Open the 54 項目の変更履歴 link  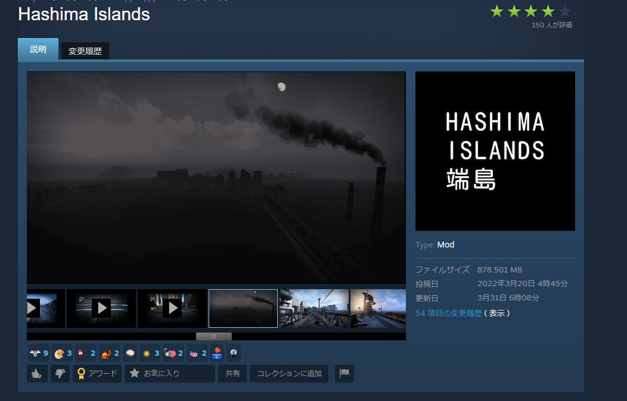(x=448, y=313)
